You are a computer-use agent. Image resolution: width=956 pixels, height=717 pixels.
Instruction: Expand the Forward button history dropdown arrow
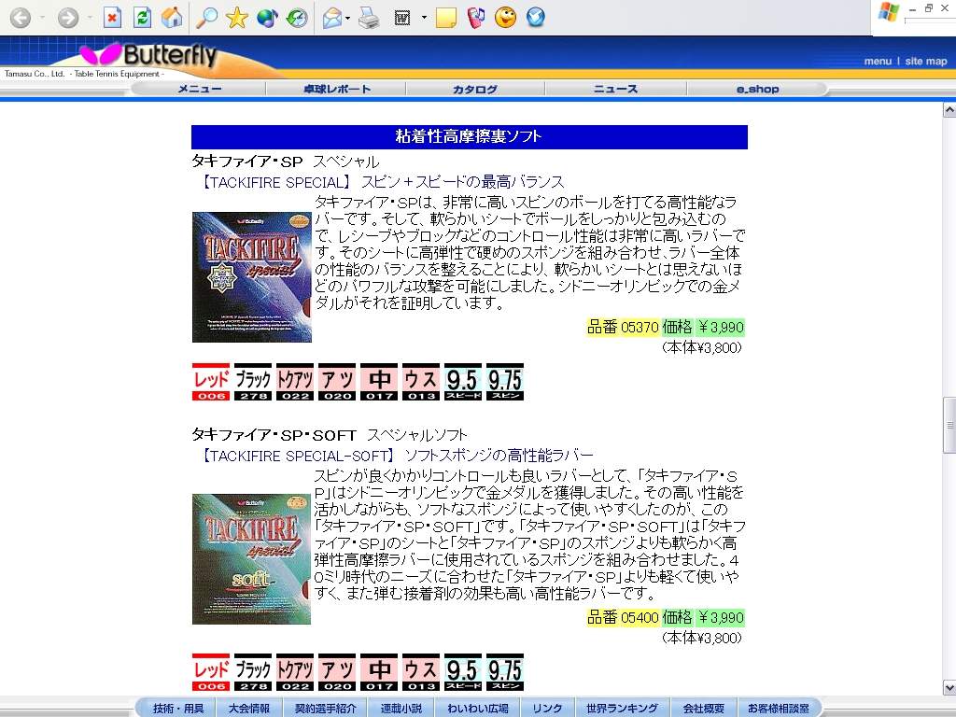[90, 18]
